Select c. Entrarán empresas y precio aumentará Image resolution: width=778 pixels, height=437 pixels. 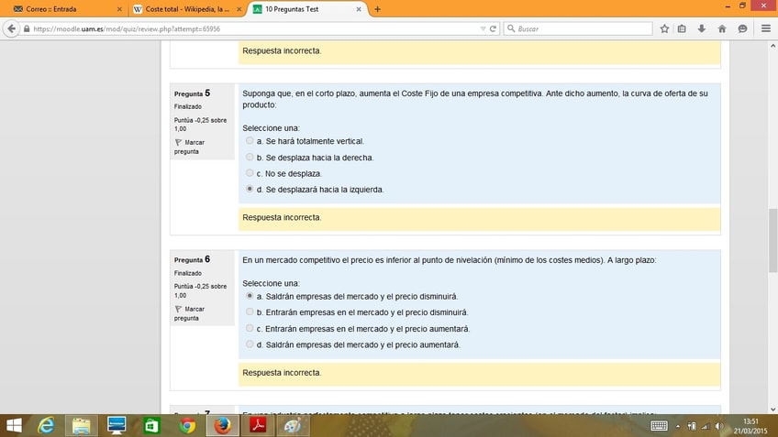(250, 328)
